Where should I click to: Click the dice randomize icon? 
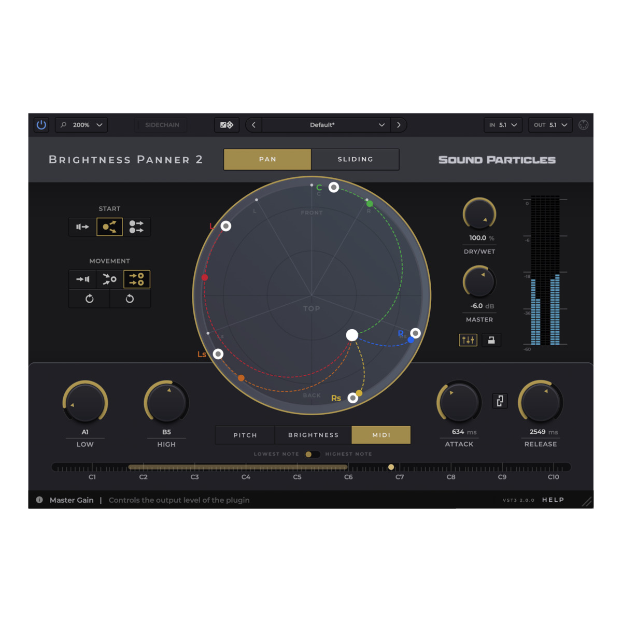point(227,125)
